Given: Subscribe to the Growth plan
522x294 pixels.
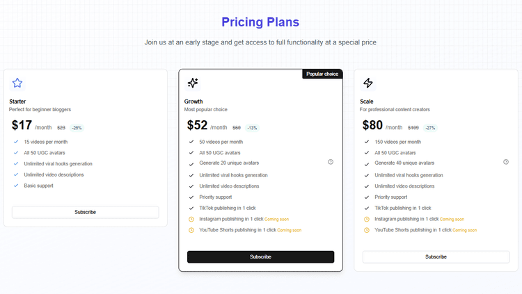Looking at the screenshot, I should coord(260,256).
